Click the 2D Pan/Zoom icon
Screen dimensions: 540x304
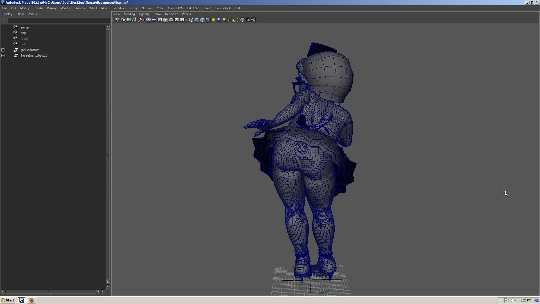click(x=140, y=20)
